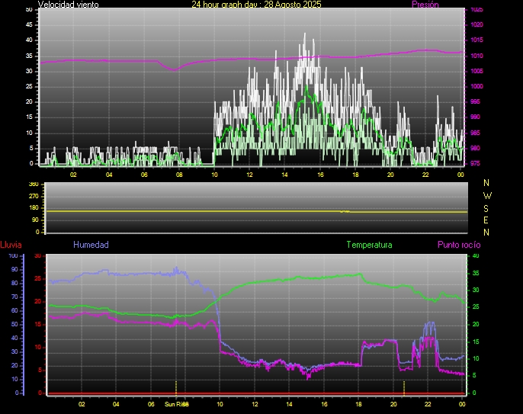523x414 pixels.
Task: Click the 'W' compass direction label
Action: tap(487, 195)
